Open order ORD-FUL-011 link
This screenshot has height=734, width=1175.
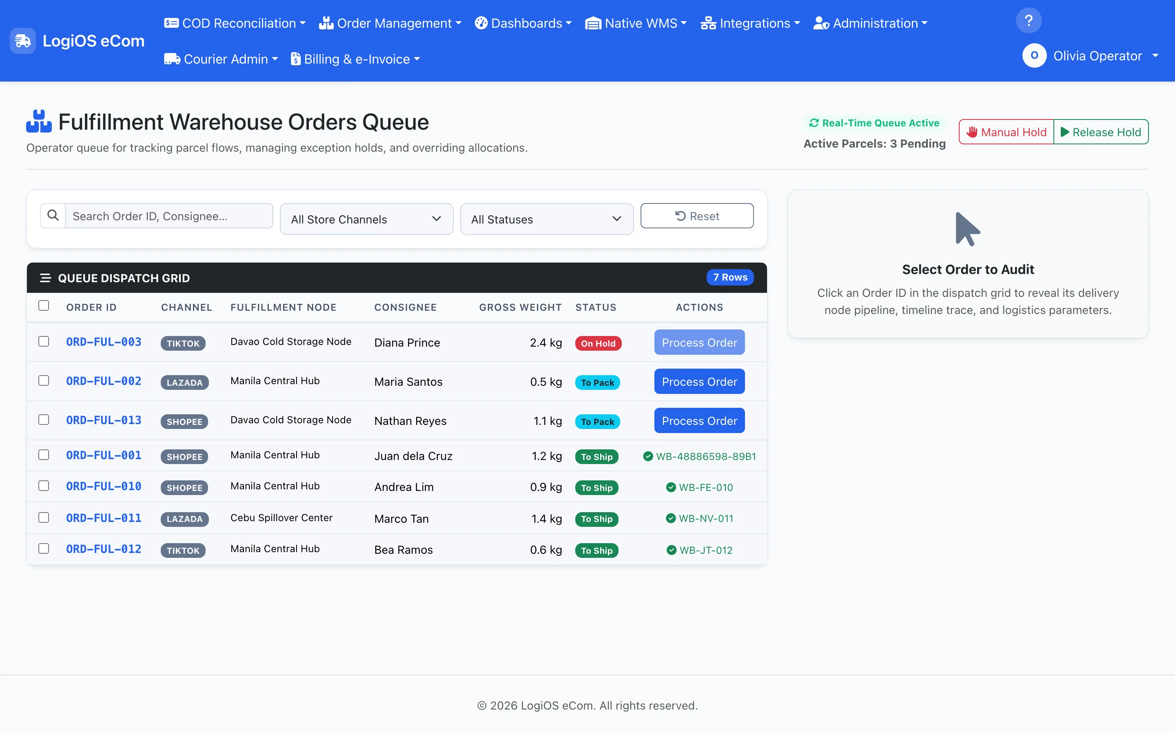coord(104,518)
